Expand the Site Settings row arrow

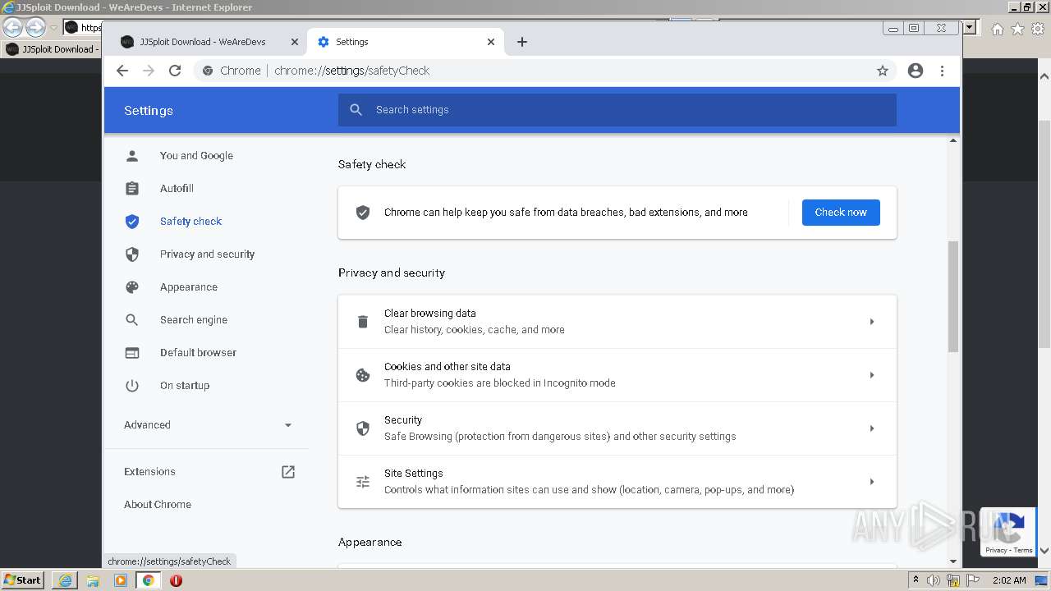872,482
